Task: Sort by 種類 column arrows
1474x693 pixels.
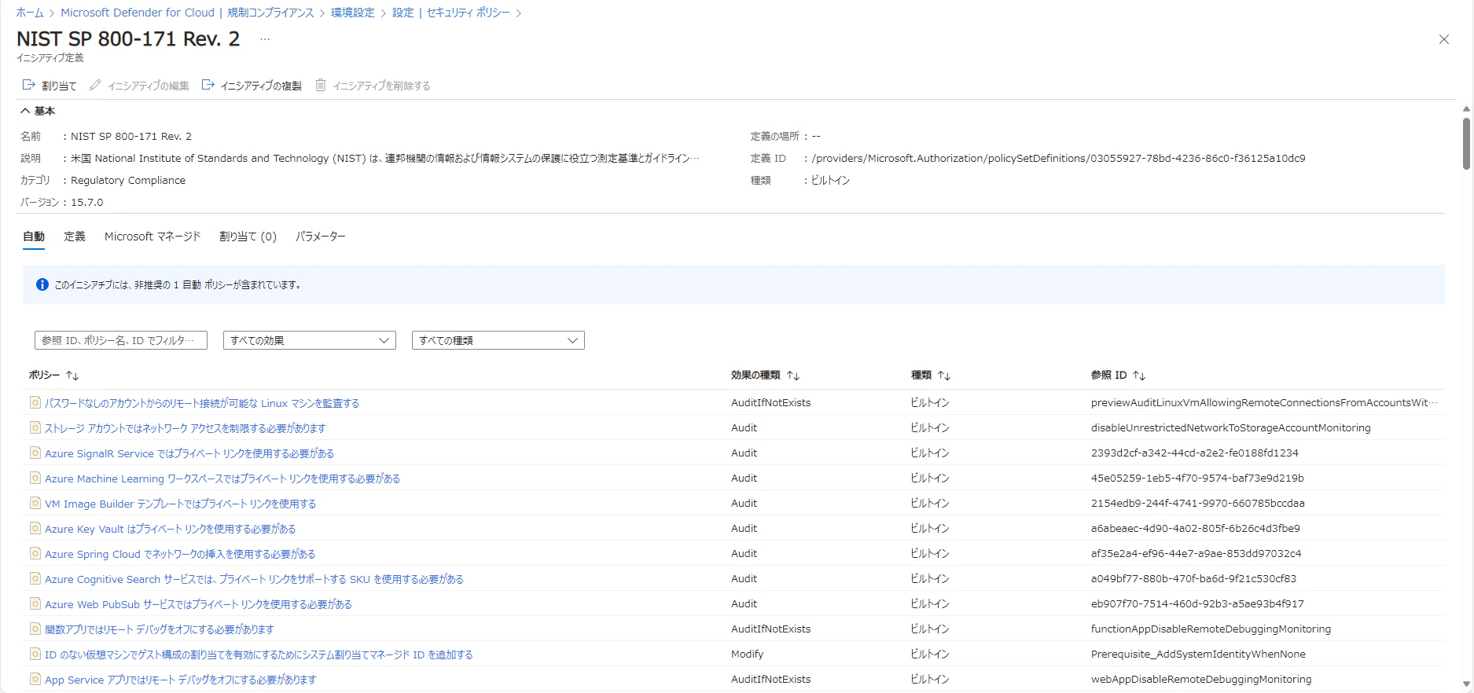Action: (944, 376)
